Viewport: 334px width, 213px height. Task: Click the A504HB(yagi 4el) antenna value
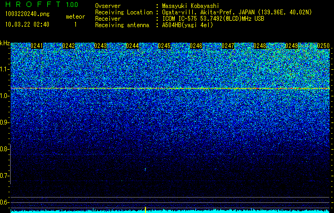tap(187, 25)
